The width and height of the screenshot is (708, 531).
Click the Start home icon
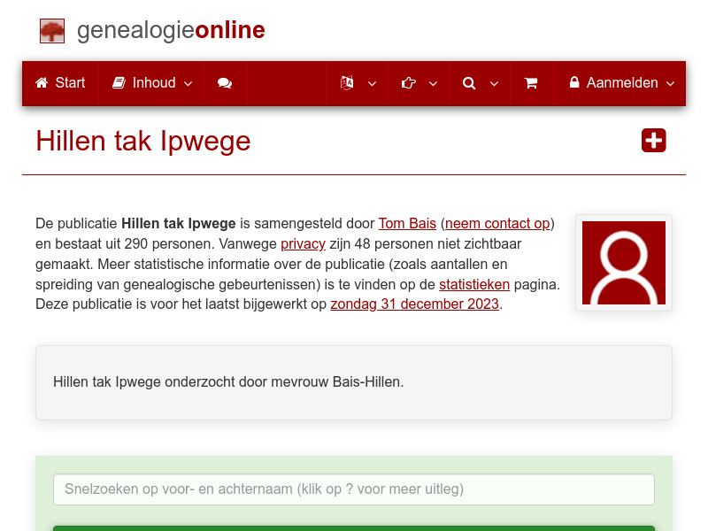coord(41,83)
